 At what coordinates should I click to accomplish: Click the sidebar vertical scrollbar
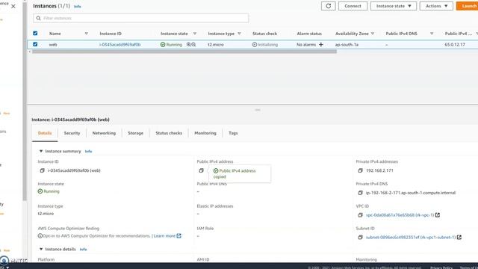(25, 101)
